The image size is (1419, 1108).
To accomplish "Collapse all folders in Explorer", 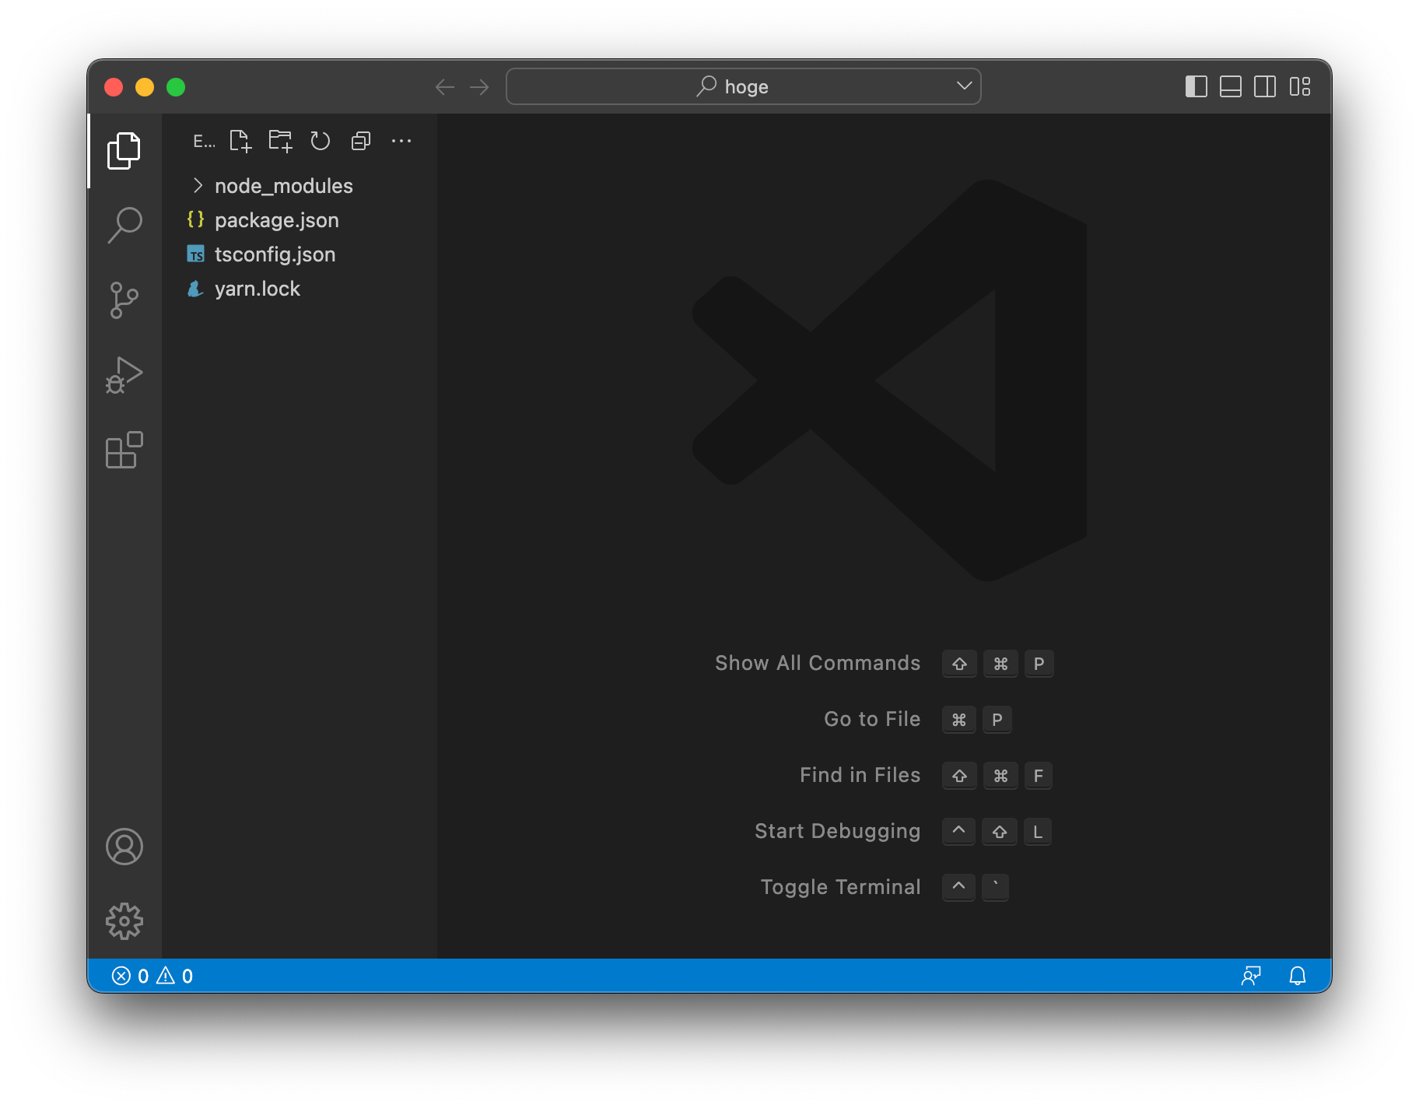I will [361, 141].
